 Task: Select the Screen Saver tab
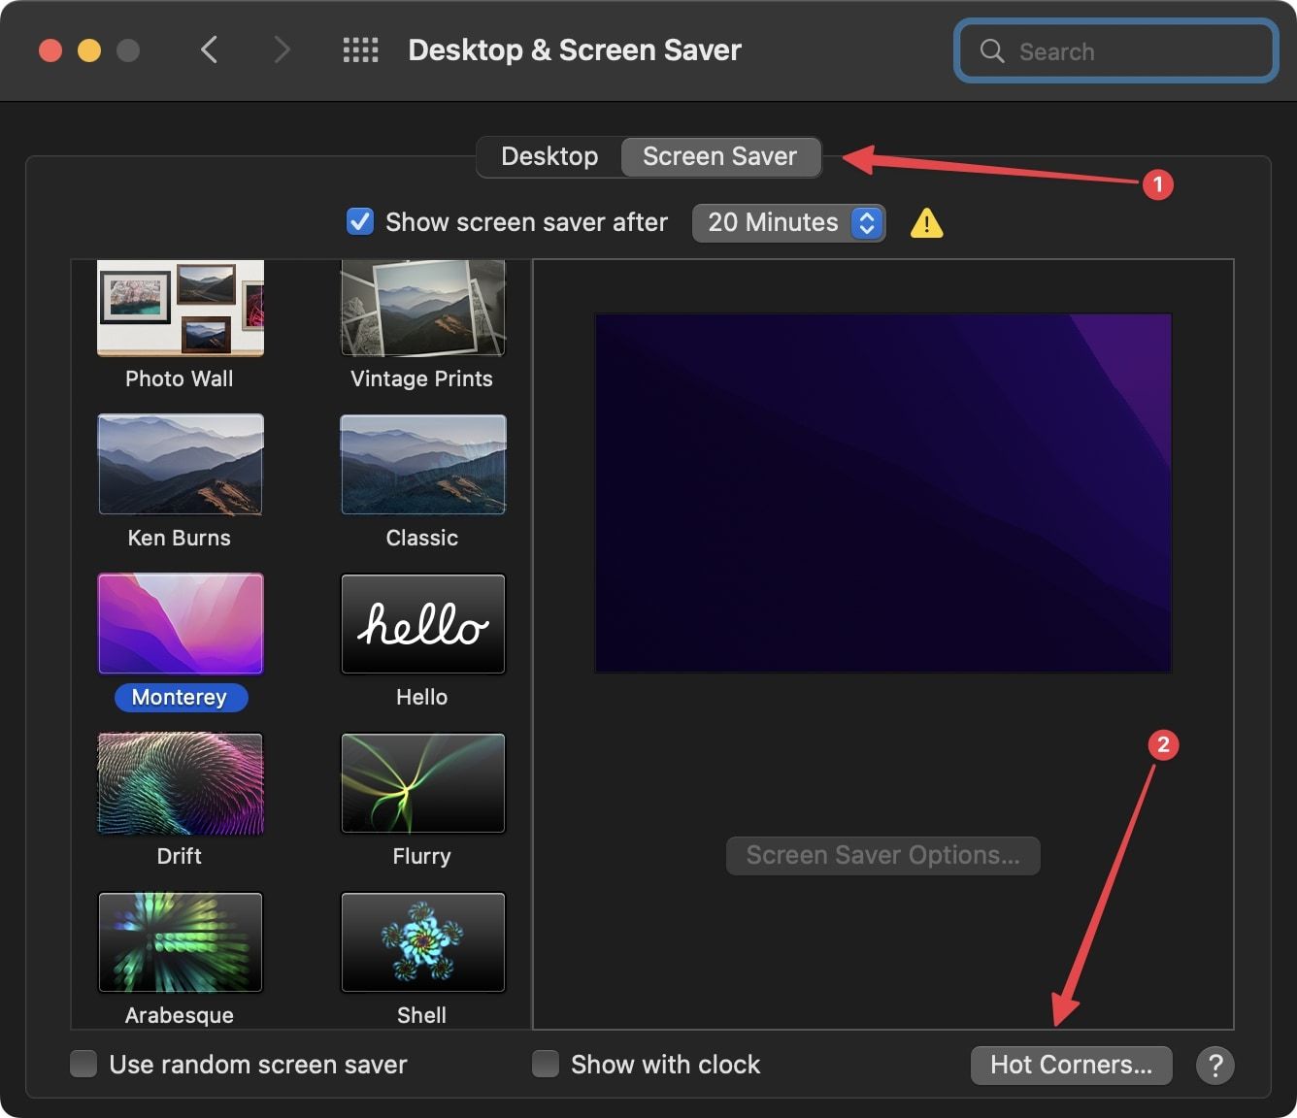(x=720, y=155)
